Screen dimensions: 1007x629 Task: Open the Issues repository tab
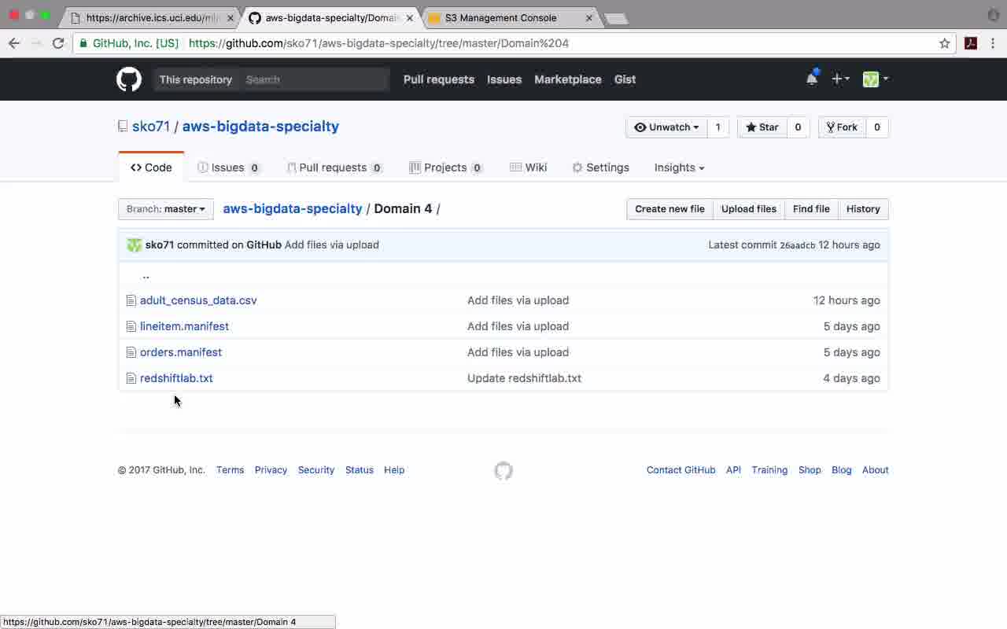(x=229, y=167)
